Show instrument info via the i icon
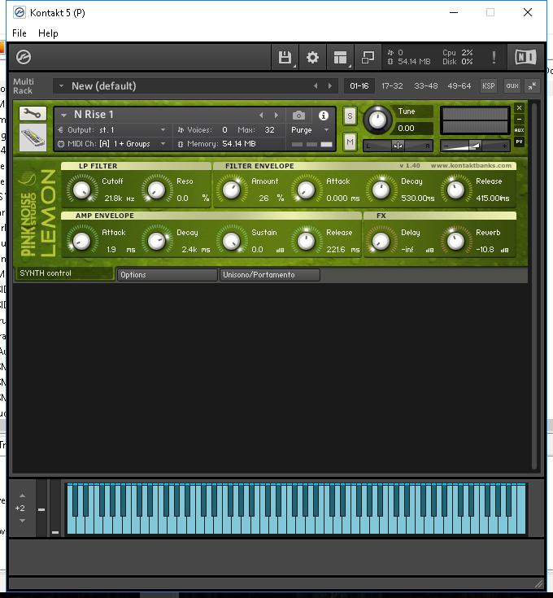The image size is (553, 598). [324, 116]
